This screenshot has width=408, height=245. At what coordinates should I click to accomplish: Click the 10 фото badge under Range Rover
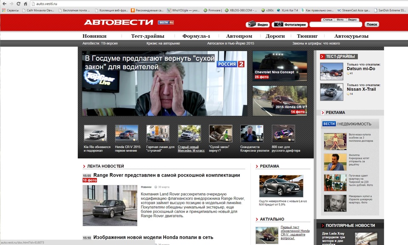pos(90,180)
